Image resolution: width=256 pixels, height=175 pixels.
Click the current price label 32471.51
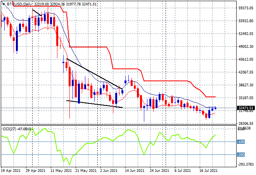246,108
